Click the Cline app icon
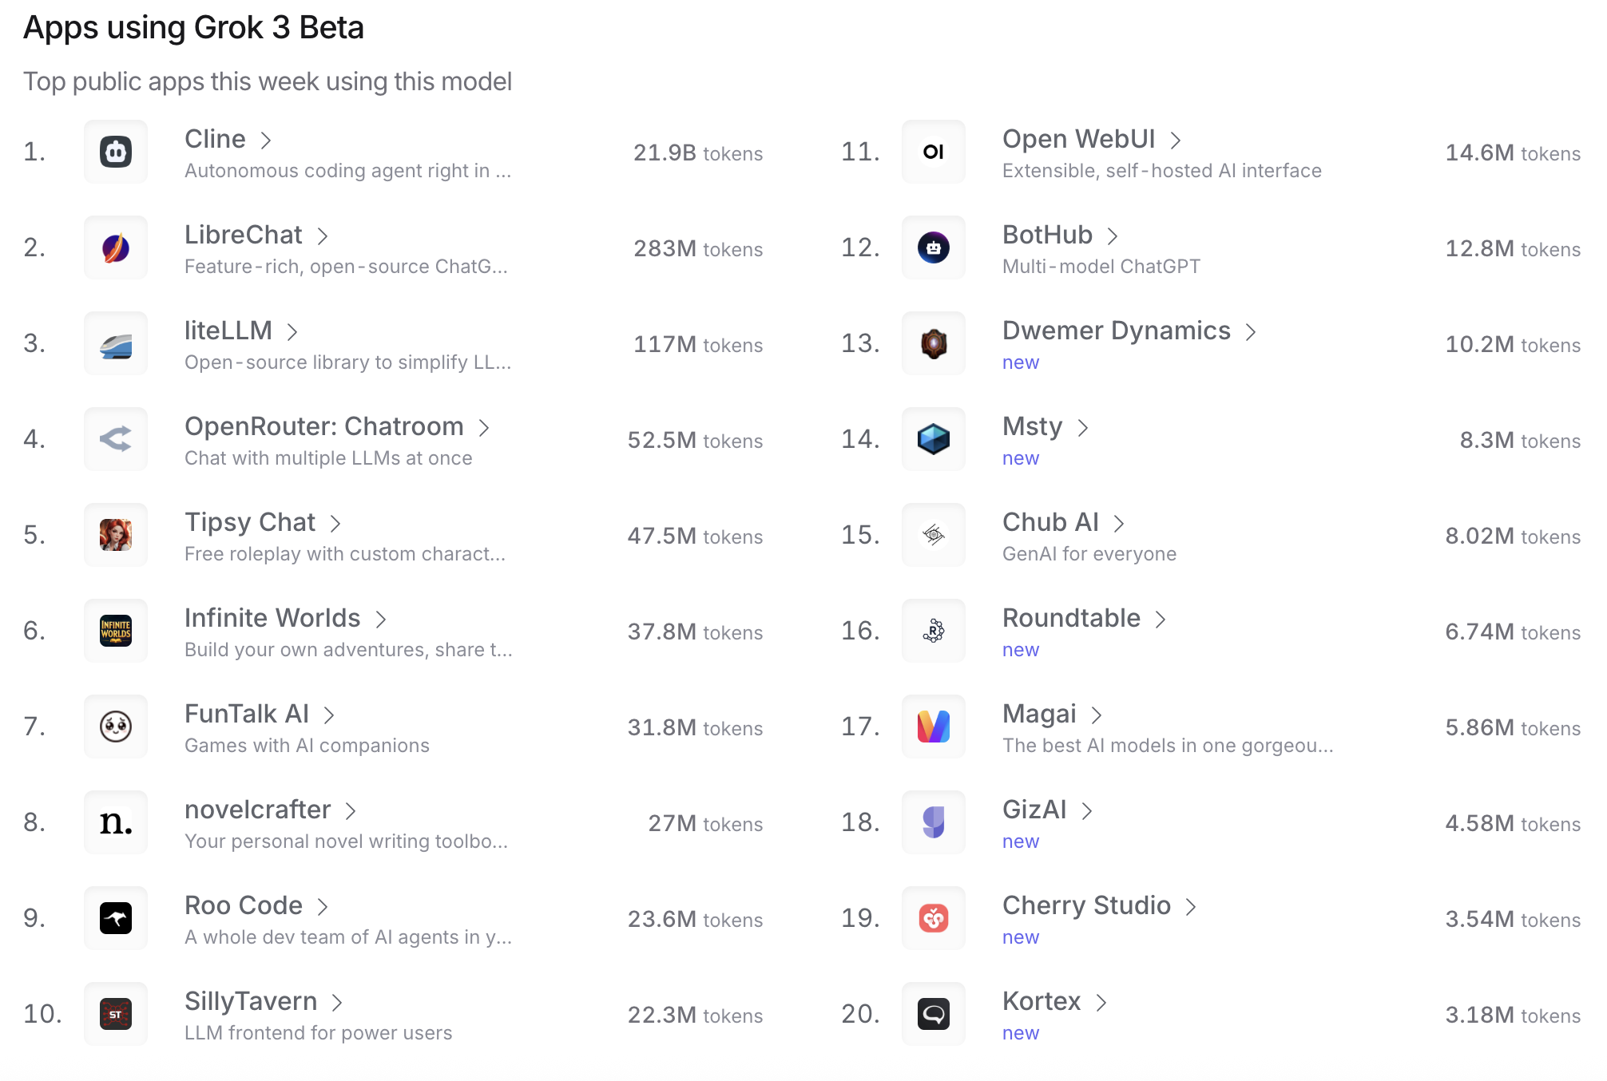Viewport: 1607px width, 1081px height. click(116, 152)
